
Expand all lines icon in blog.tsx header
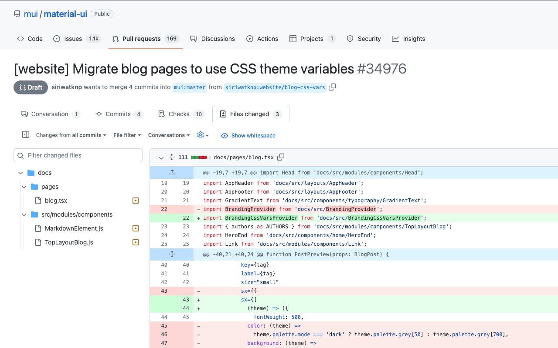(172, 157)
